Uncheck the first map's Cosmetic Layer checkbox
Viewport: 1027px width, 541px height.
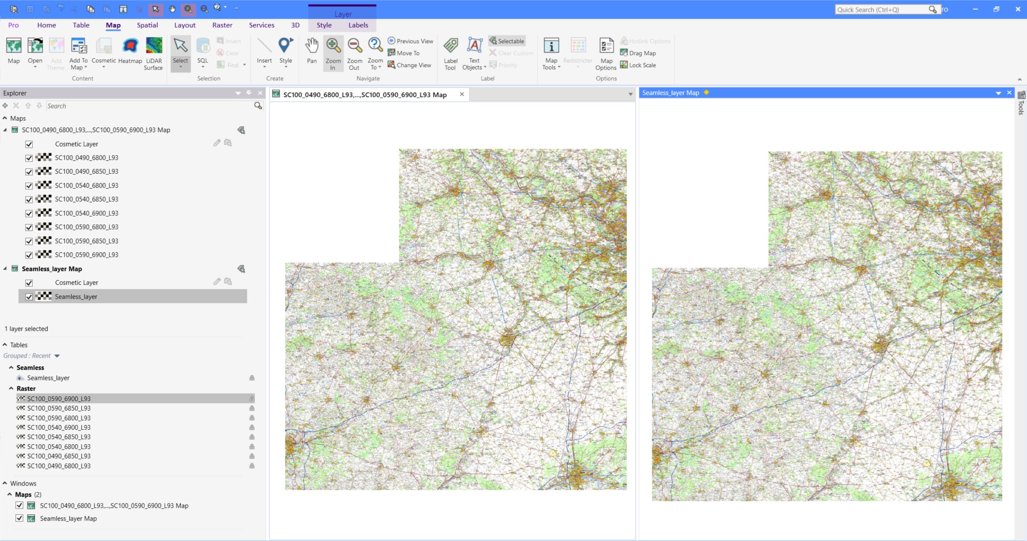point(29,144)
